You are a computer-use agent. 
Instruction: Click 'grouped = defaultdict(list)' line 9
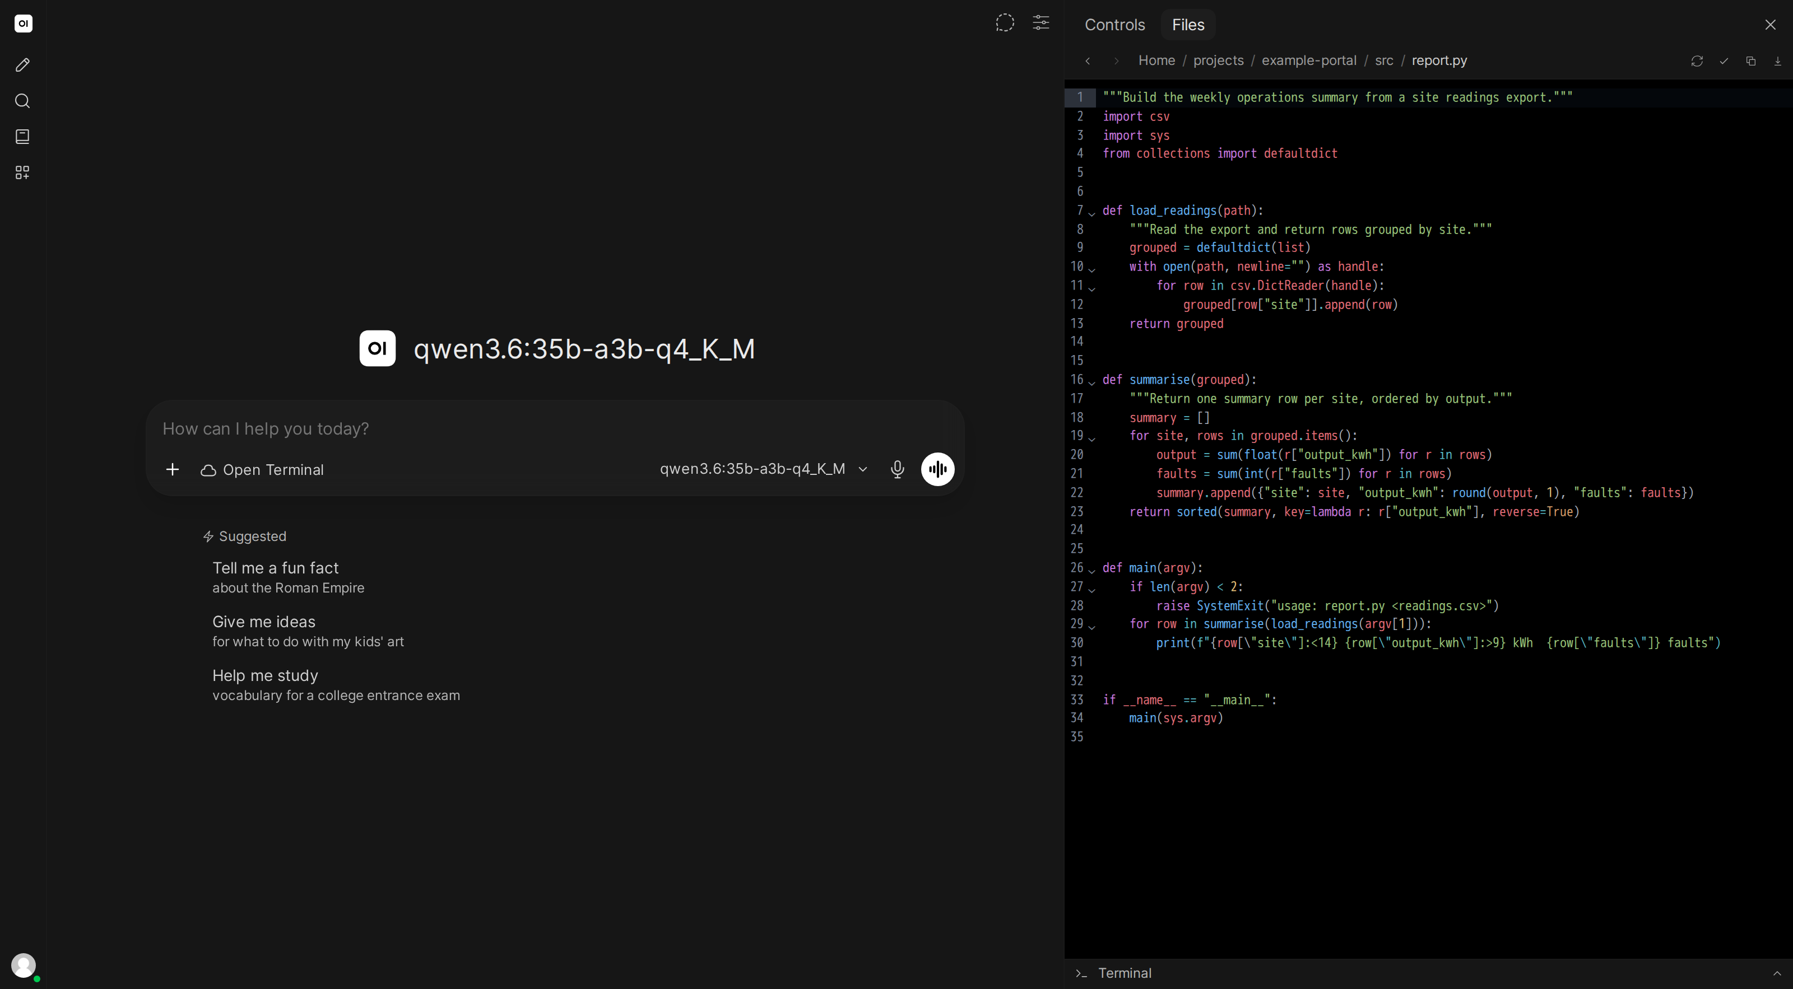click(1219, 248)
